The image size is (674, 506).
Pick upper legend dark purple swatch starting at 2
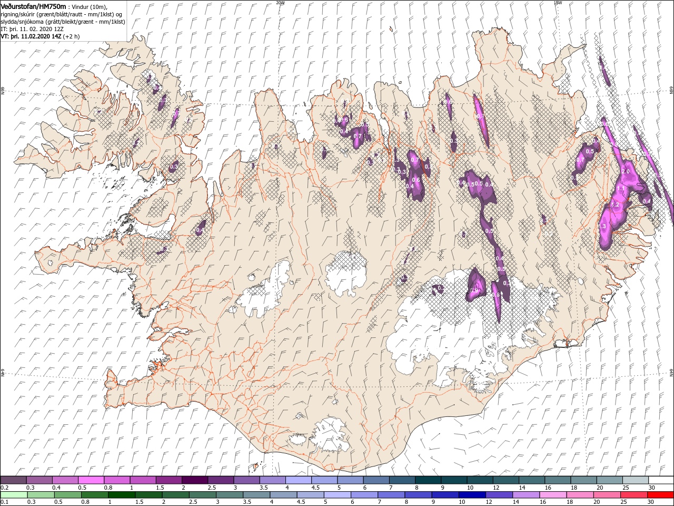(194, 480)
